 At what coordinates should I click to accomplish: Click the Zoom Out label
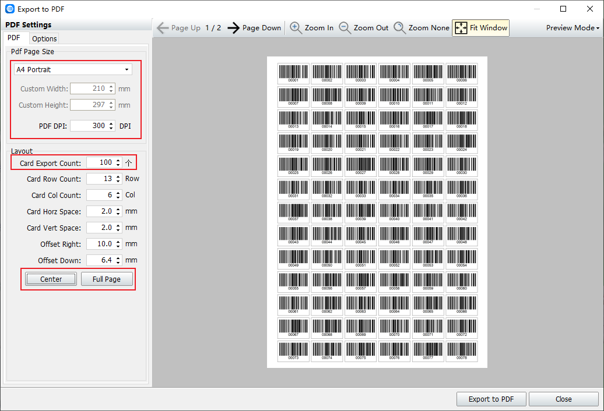371,28
